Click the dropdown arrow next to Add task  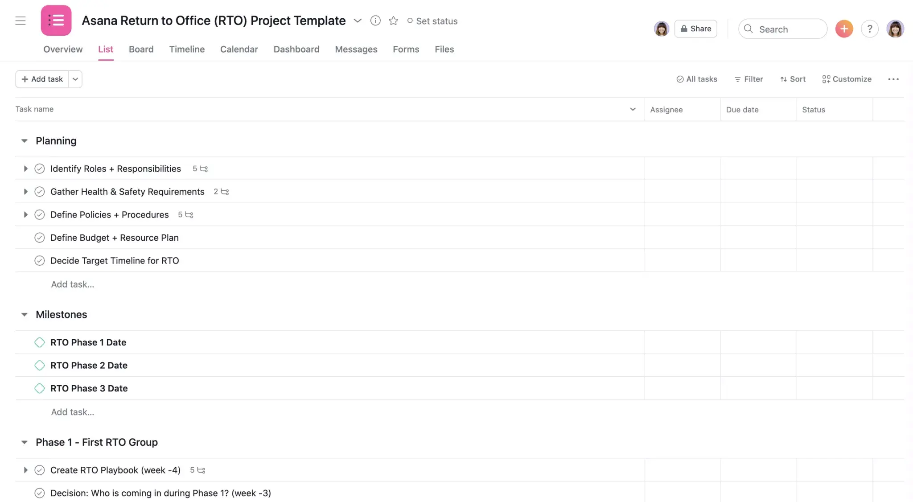pos(75,78)
